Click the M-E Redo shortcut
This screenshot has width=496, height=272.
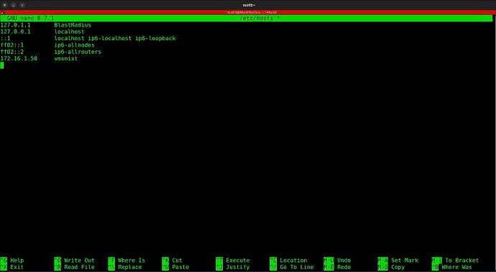337,267
